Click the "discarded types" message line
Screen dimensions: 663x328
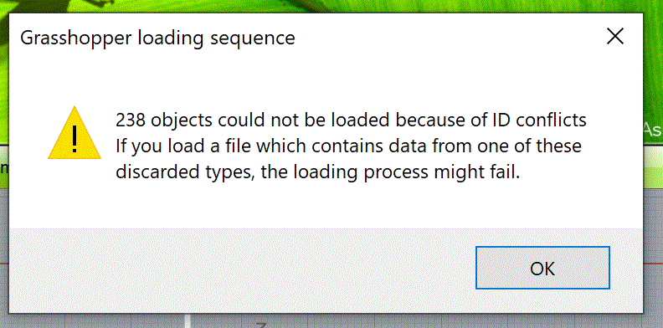[317, 172]
